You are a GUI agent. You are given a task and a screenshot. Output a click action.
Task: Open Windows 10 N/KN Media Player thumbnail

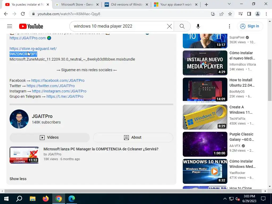coord(205,171)
